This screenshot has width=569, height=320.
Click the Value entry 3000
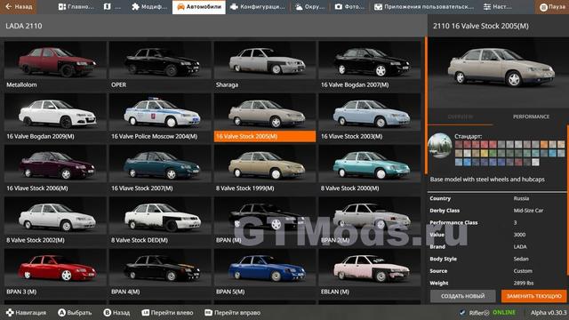point(519,235)
